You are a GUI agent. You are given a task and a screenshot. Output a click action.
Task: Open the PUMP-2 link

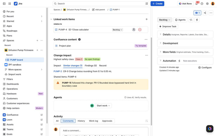tap(58, 71)
